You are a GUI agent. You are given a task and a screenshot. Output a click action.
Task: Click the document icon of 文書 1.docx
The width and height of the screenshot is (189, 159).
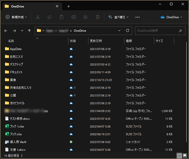7,149
